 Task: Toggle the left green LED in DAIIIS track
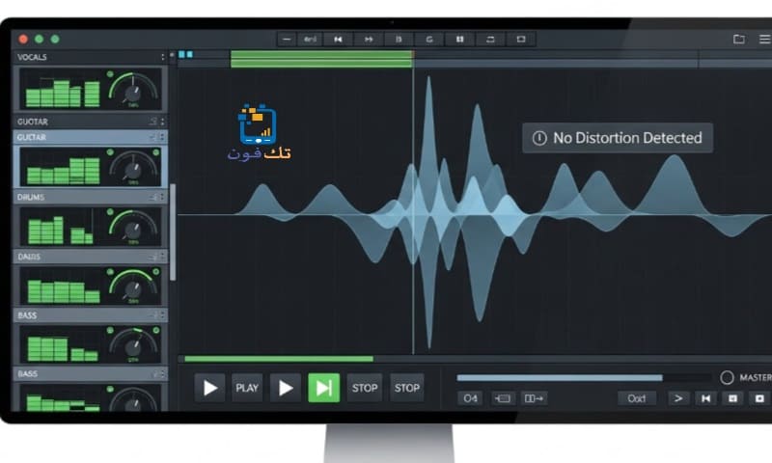[x=110, y=272]
